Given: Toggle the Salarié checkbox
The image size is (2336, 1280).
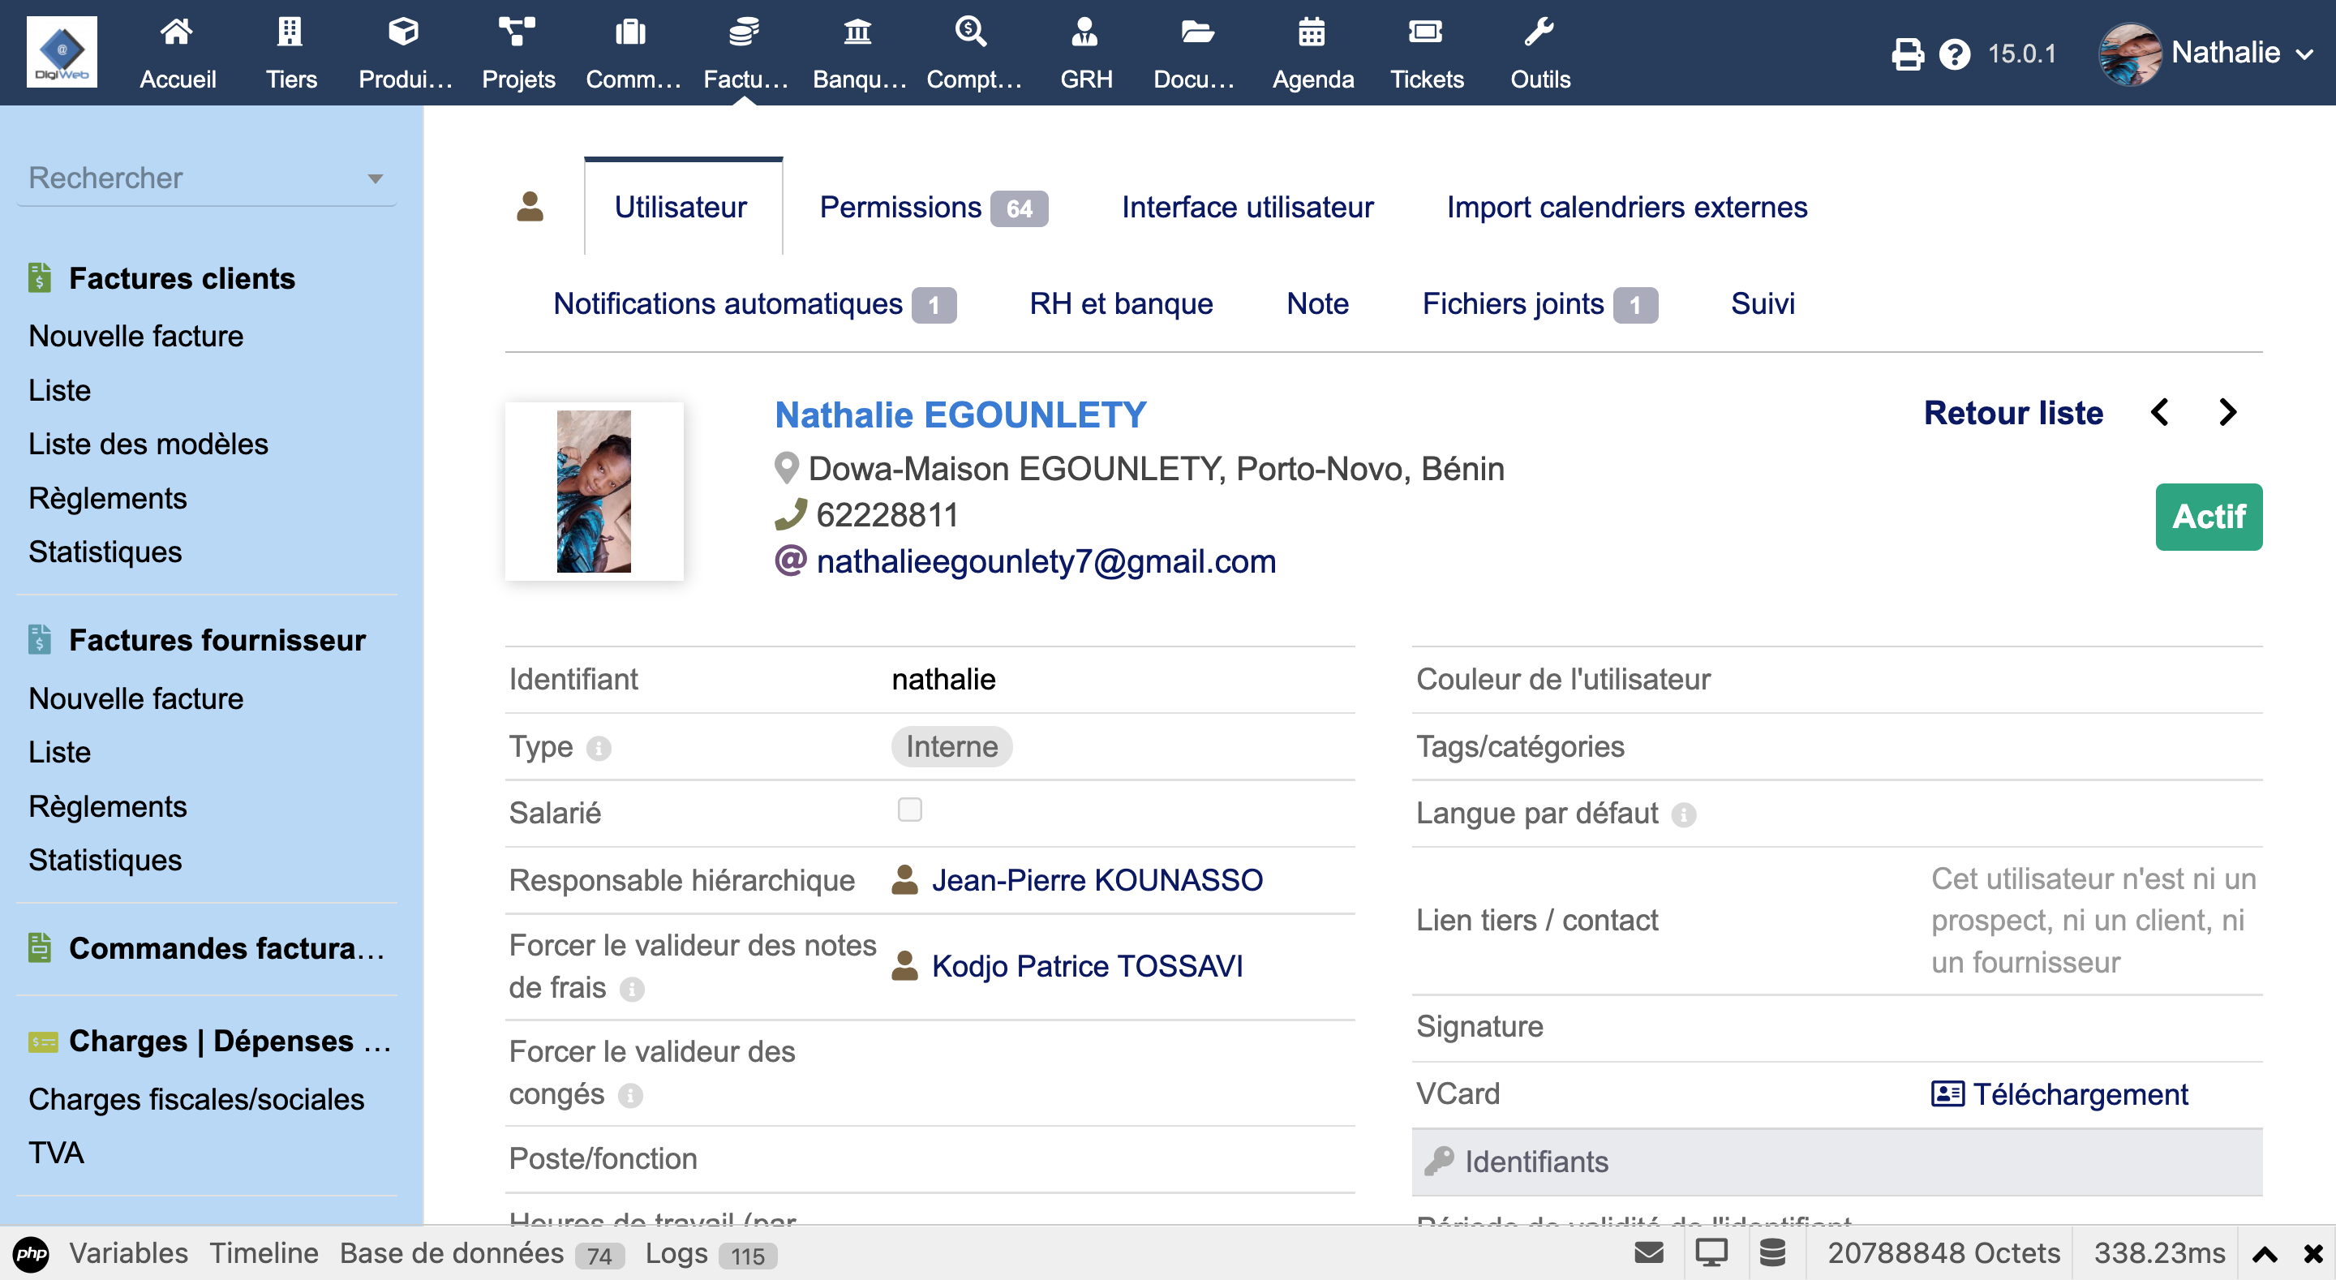Looking at the screenshot, I should pyautogui.click(x=908, y=810).
